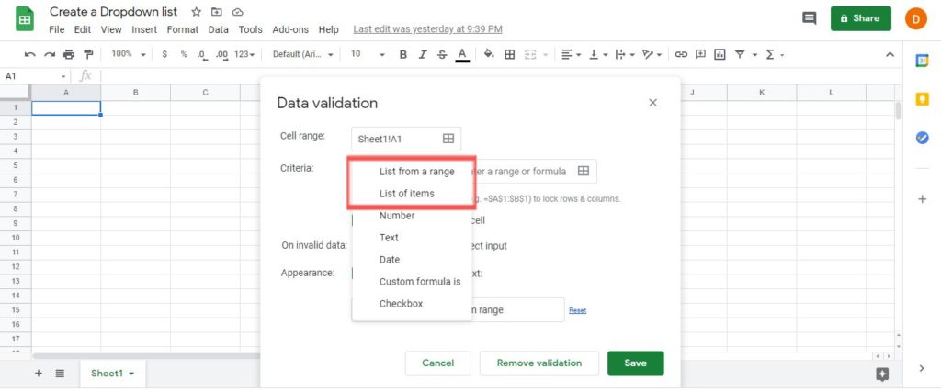Screen dimensions: 941x391
Task: Open the Add-ons menu
Action: click(x=290, y=29)
